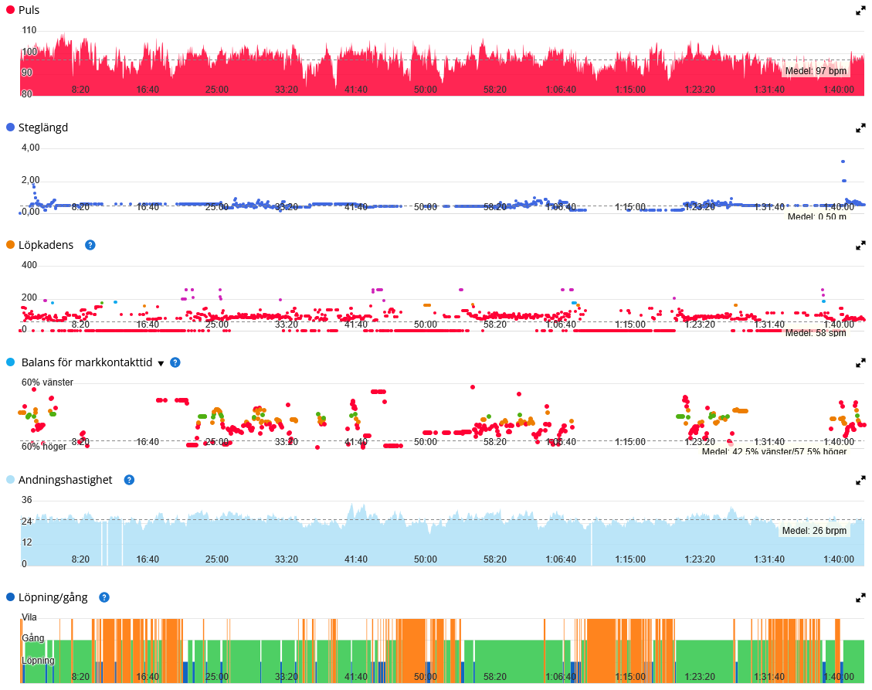This screenshot has height=690, width=872.
Task: Open help for Löpning/gång
Action: pos(104,597)
